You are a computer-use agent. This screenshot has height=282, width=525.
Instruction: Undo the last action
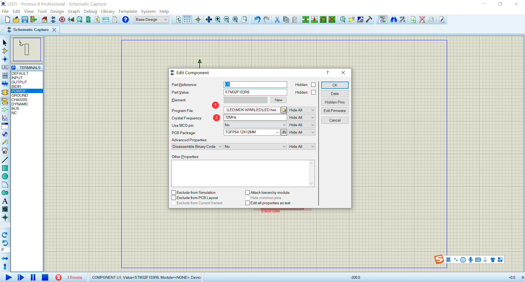(257, 19)
